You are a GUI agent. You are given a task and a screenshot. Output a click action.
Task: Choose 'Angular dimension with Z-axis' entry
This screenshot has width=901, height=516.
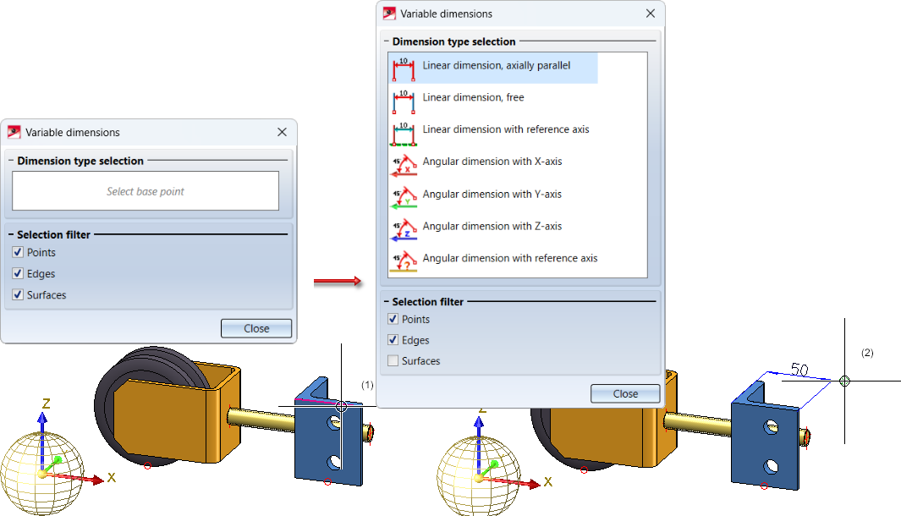tap(492, 227)
